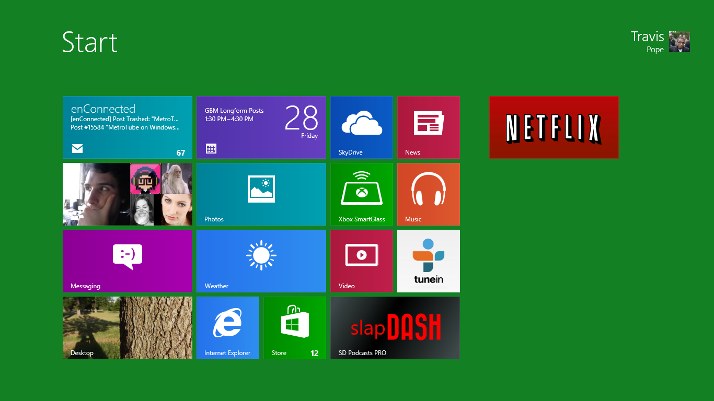Open the Messaging tile
Screen dimensions: 714x401
tap(128, 261)
